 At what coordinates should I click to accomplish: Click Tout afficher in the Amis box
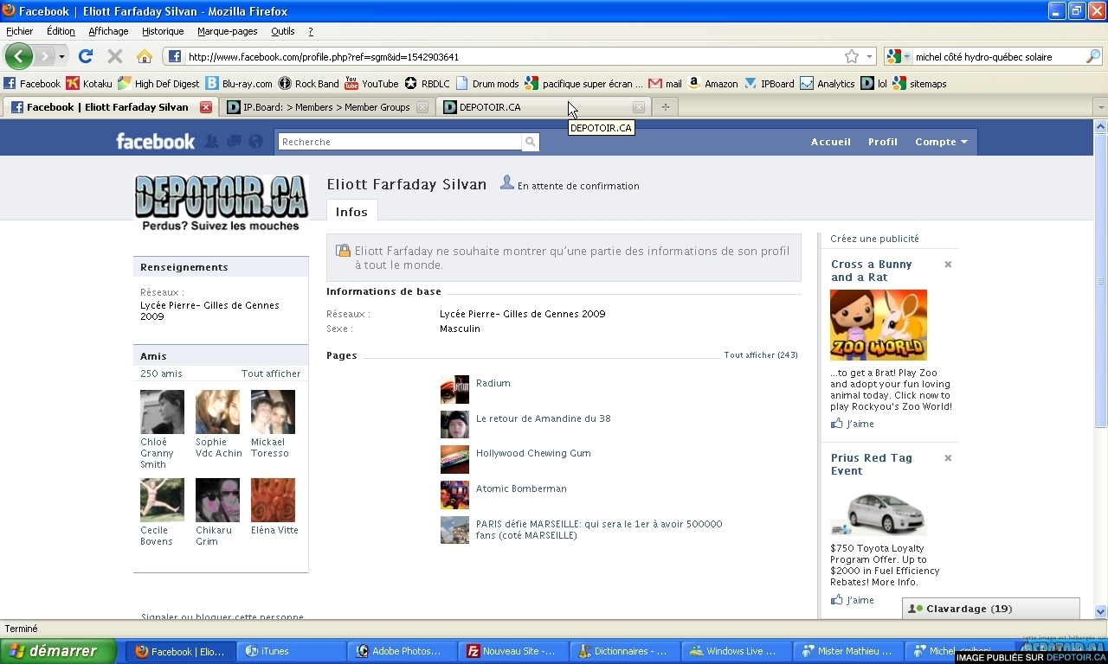click(x=271, y=373)
